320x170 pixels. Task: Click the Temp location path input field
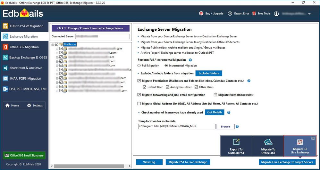(177, 126)
